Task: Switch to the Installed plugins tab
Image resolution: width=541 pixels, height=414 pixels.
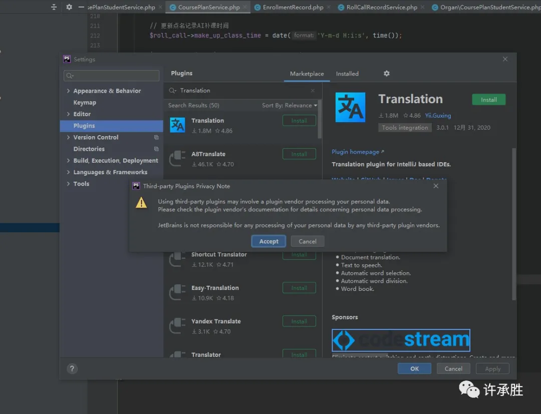Action: (x=347, y=74)
